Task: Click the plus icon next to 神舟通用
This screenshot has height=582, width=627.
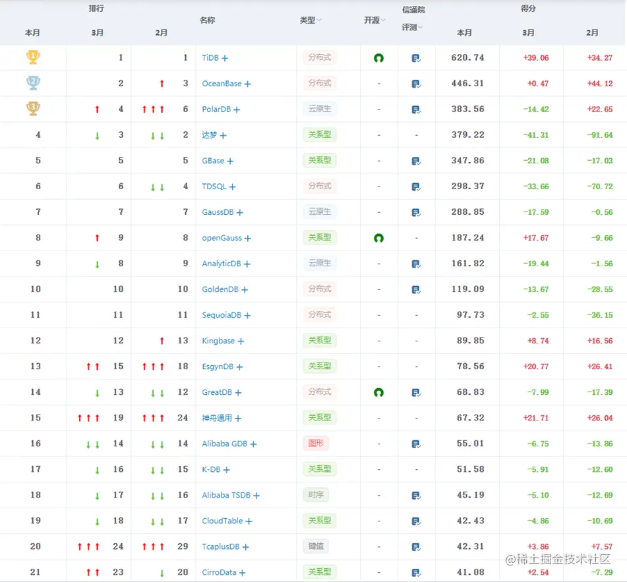Action: (x=238, y=418)
